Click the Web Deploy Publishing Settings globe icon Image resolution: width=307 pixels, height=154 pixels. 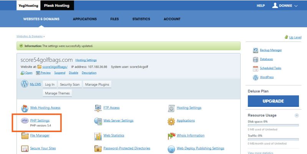(171, 149)
